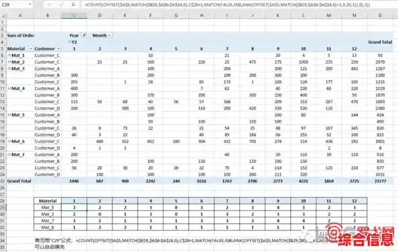This screenshot has width=398, height=252.
Task: Open the Material field dropdown
Action: click(x=31, y=48)
